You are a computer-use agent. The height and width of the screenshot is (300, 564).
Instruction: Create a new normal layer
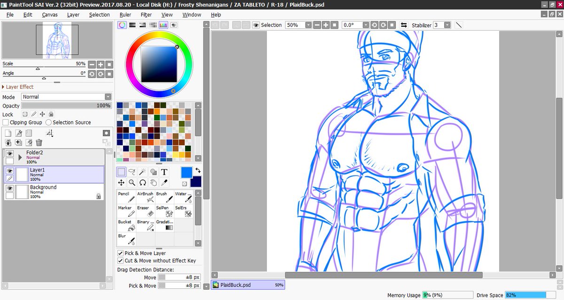click(8, 133)
